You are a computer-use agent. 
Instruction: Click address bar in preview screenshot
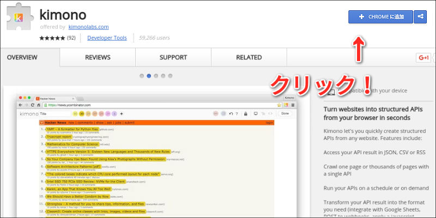point(162,105)
